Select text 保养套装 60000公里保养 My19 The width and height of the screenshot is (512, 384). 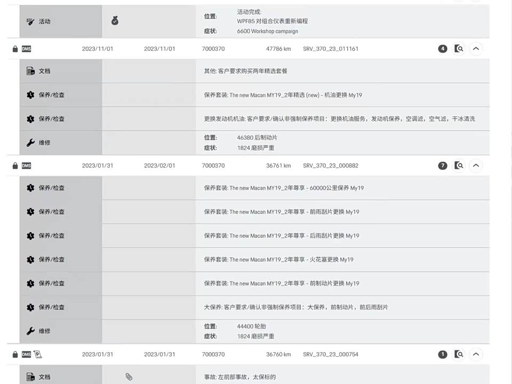coord(284,188)
